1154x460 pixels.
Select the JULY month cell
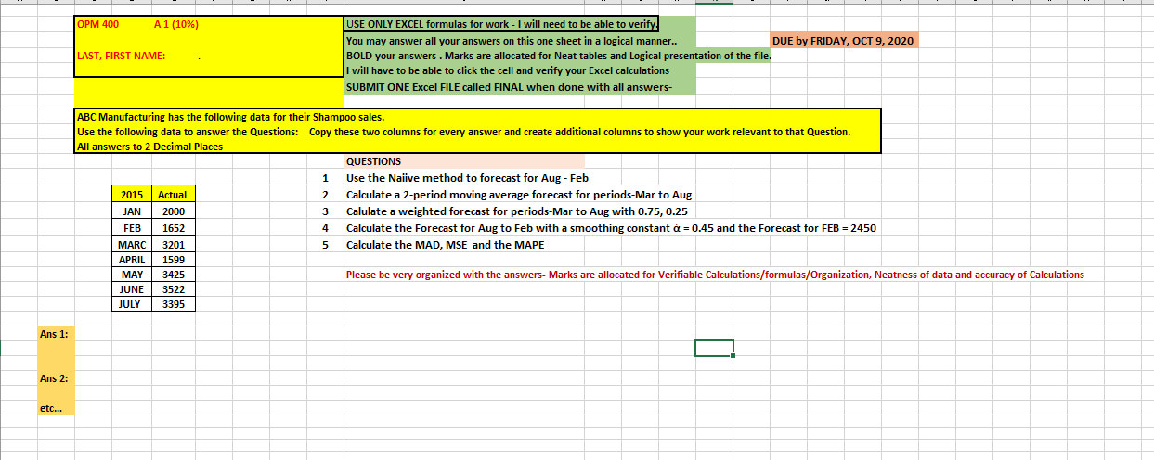131,303
